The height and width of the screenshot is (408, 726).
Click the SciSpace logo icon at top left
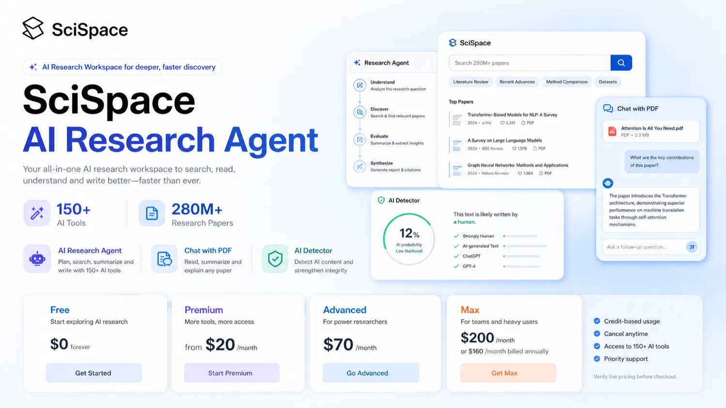click(x=33, y=29)
